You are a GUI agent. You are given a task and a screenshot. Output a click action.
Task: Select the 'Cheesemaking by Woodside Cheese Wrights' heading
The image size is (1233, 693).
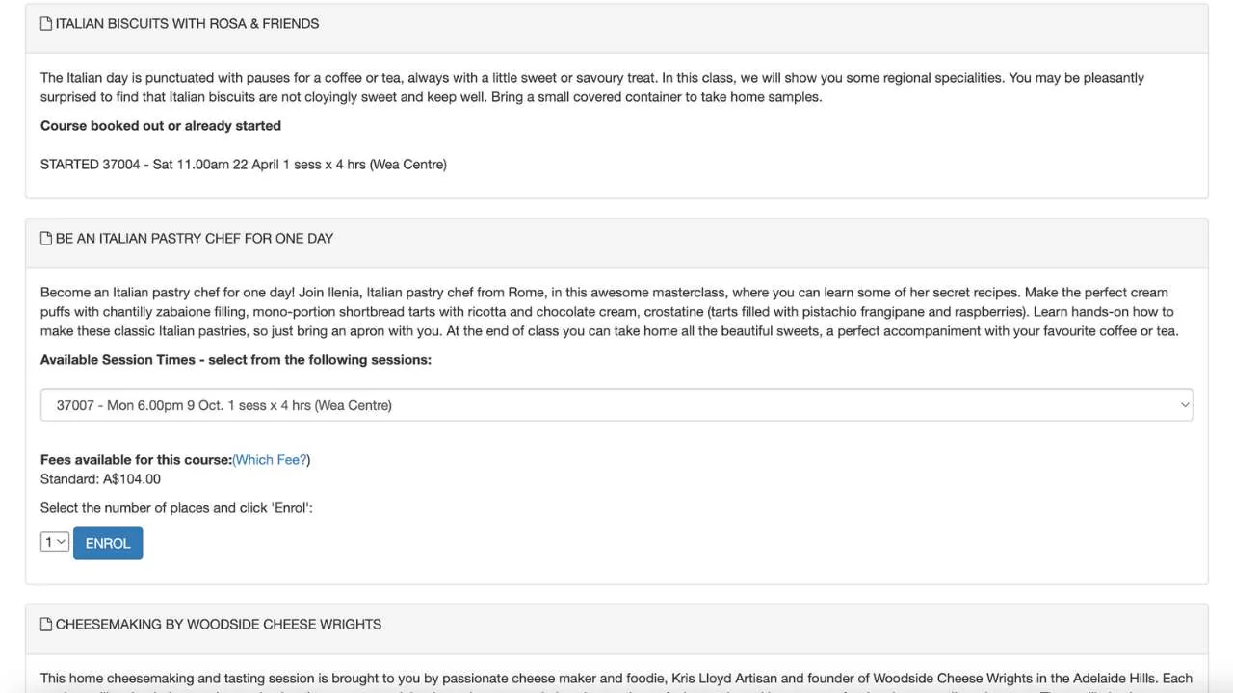(219, 624)
